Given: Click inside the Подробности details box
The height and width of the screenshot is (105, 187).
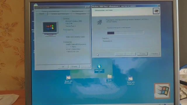Looking at the screenshot, I should point(127,43).
